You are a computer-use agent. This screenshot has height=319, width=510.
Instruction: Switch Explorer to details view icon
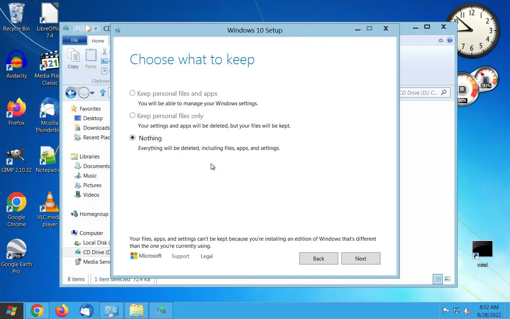point(438,279)
